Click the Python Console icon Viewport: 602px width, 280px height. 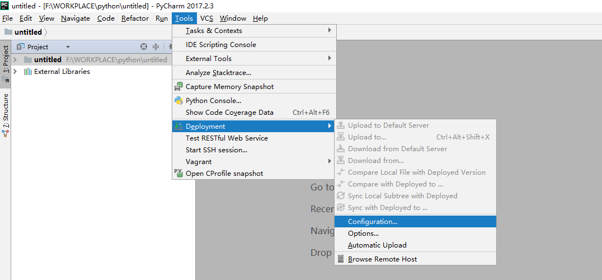pyautogui.click(x=178, y=101)
